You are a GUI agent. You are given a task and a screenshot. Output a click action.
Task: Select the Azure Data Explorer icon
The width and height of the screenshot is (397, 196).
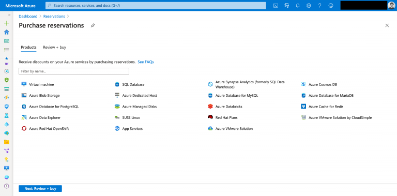(x=24, y=117)
